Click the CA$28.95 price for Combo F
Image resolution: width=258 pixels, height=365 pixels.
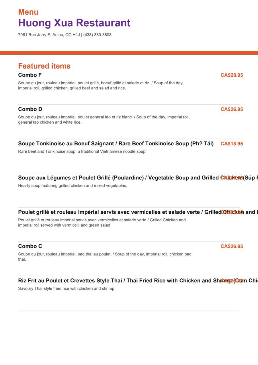click(x=232, y=75)
